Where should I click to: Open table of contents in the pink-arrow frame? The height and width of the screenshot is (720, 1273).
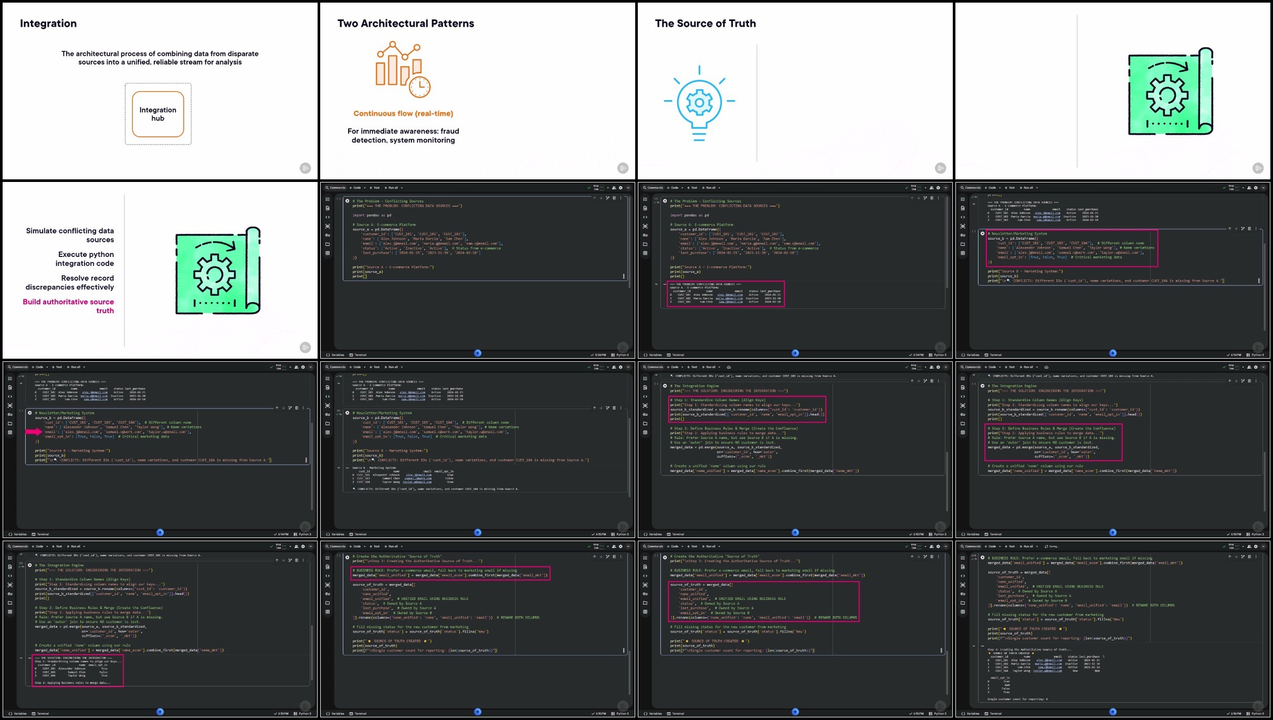[10, 379]
